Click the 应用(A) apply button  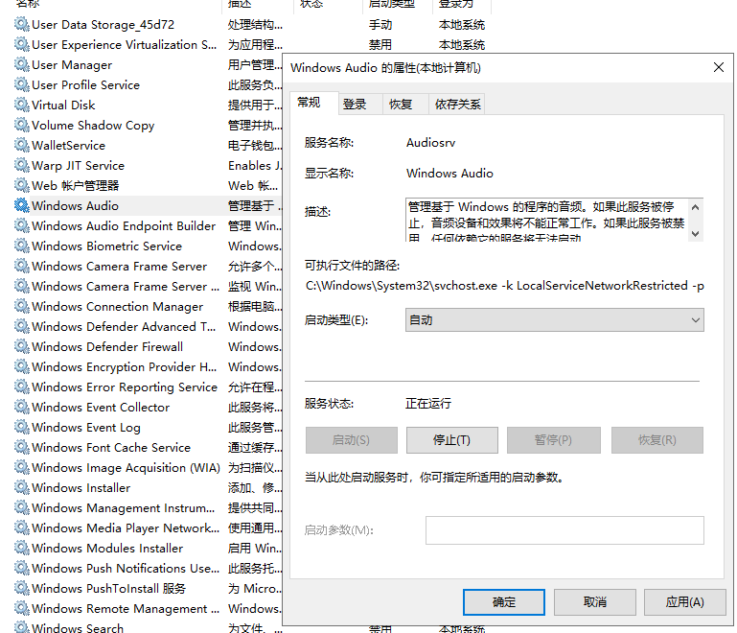coord(684,601)
